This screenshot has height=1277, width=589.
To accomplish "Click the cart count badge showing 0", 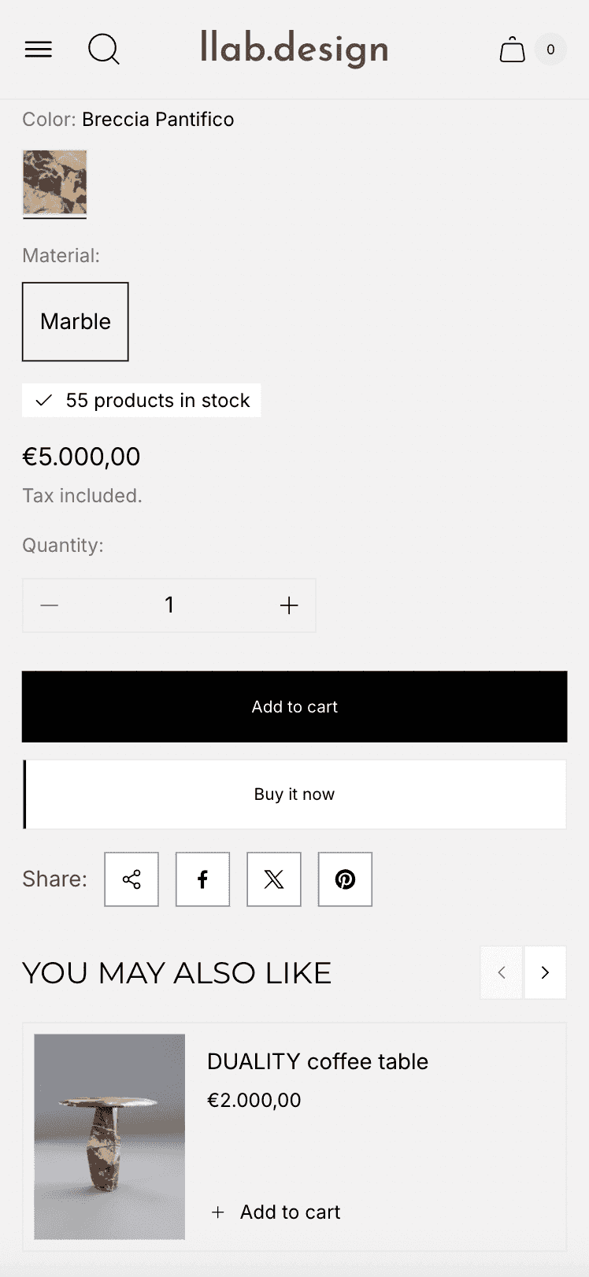I will pyautogui.click(x=550, y=50).
